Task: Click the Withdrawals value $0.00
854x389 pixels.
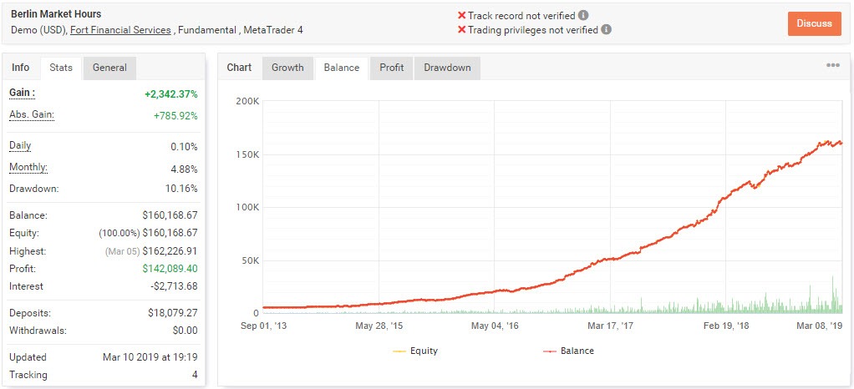Action: point(187,331)
